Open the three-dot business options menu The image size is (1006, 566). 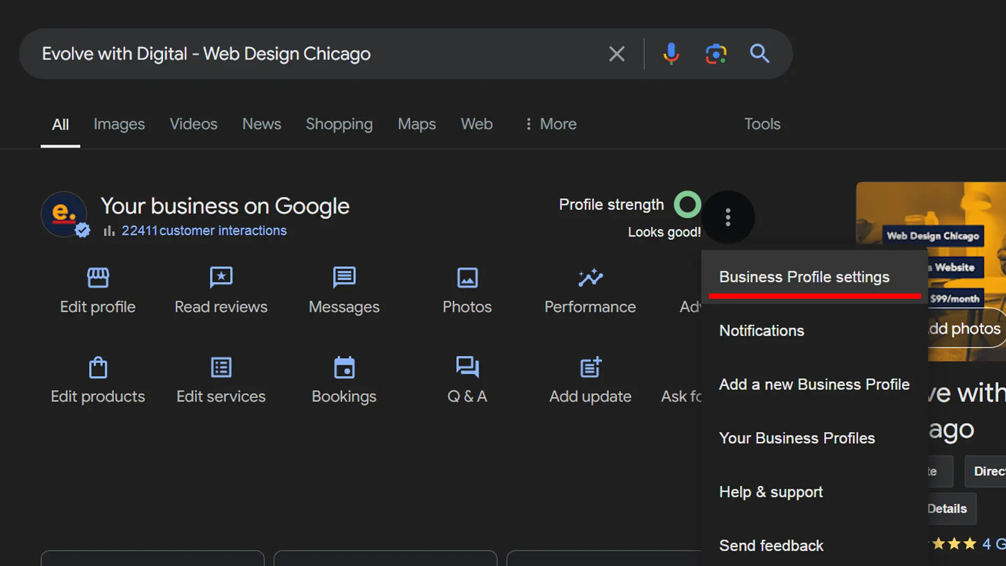pyautogui.click(x=728, y=217)
